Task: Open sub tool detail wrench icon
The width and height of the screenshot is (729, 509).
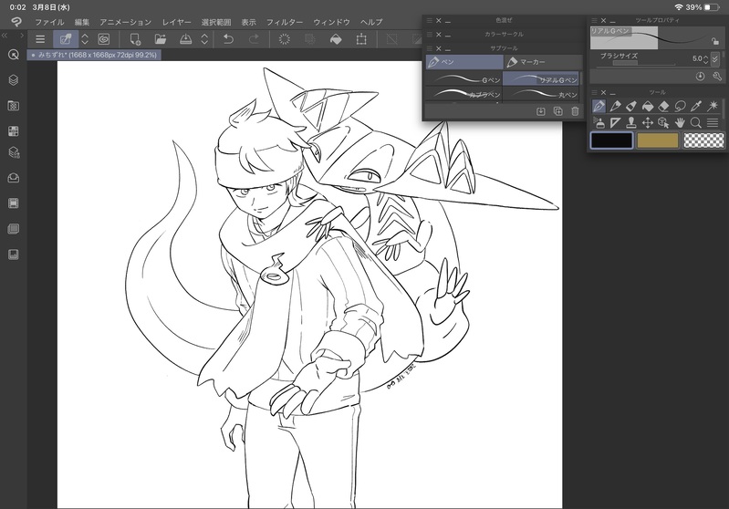Action: pos(717,77)
